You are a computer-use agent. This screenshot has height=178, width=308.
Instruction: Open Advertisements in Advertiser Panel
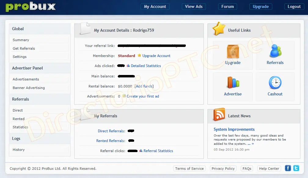pyautogui.click(x=26, y=79)
